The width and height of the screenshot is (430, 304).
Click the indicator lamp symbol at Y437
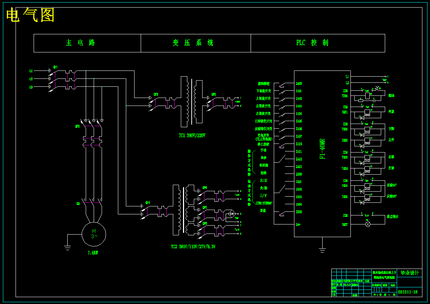coord(368,224)
